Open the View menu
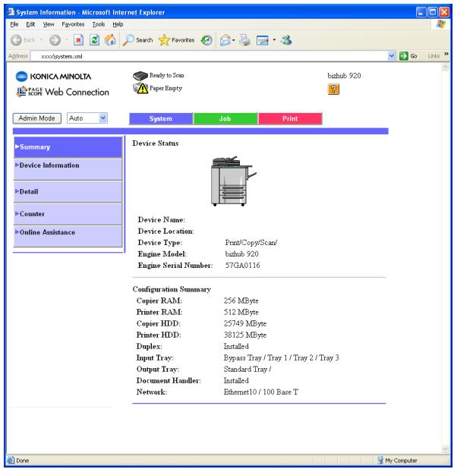Screen dimensions: 454x469 [x=49, y=24]
